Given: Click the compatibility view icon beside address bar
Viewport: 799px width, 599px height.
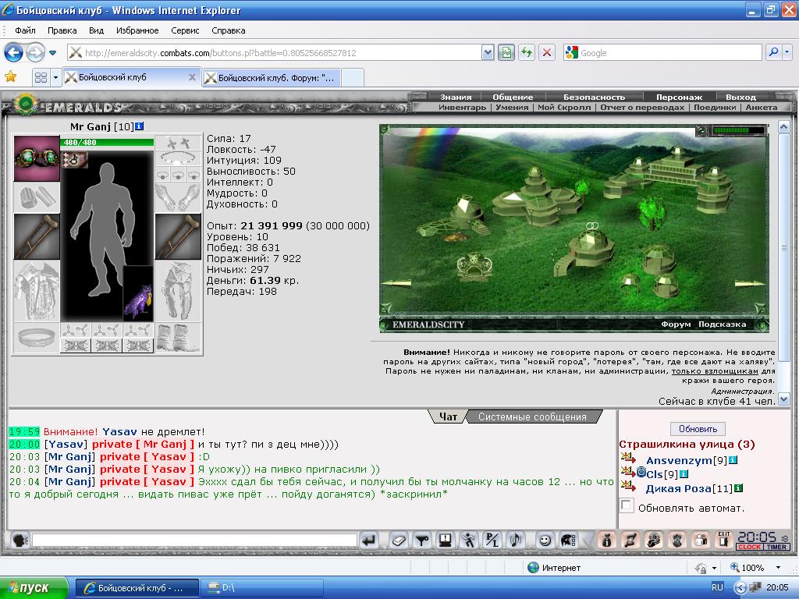Looking at the screenshot, I should click(x=506, y=52).
